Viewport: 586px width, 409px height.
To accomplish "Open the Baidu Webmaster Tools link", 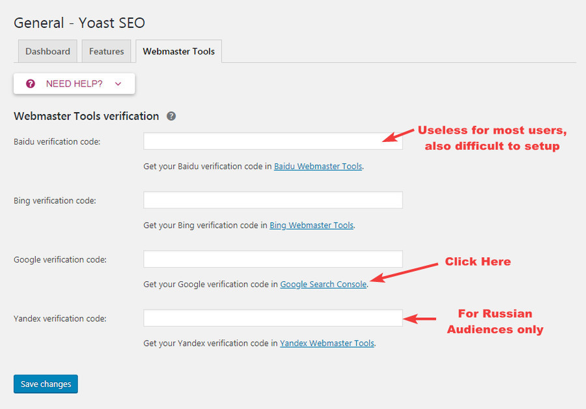I will (318, 166).
